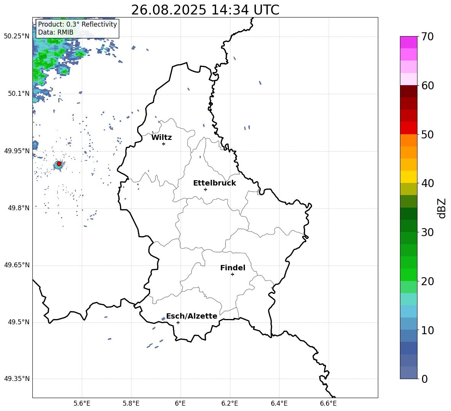Click the 50 colorbar tick label

[x=427, y=135]
